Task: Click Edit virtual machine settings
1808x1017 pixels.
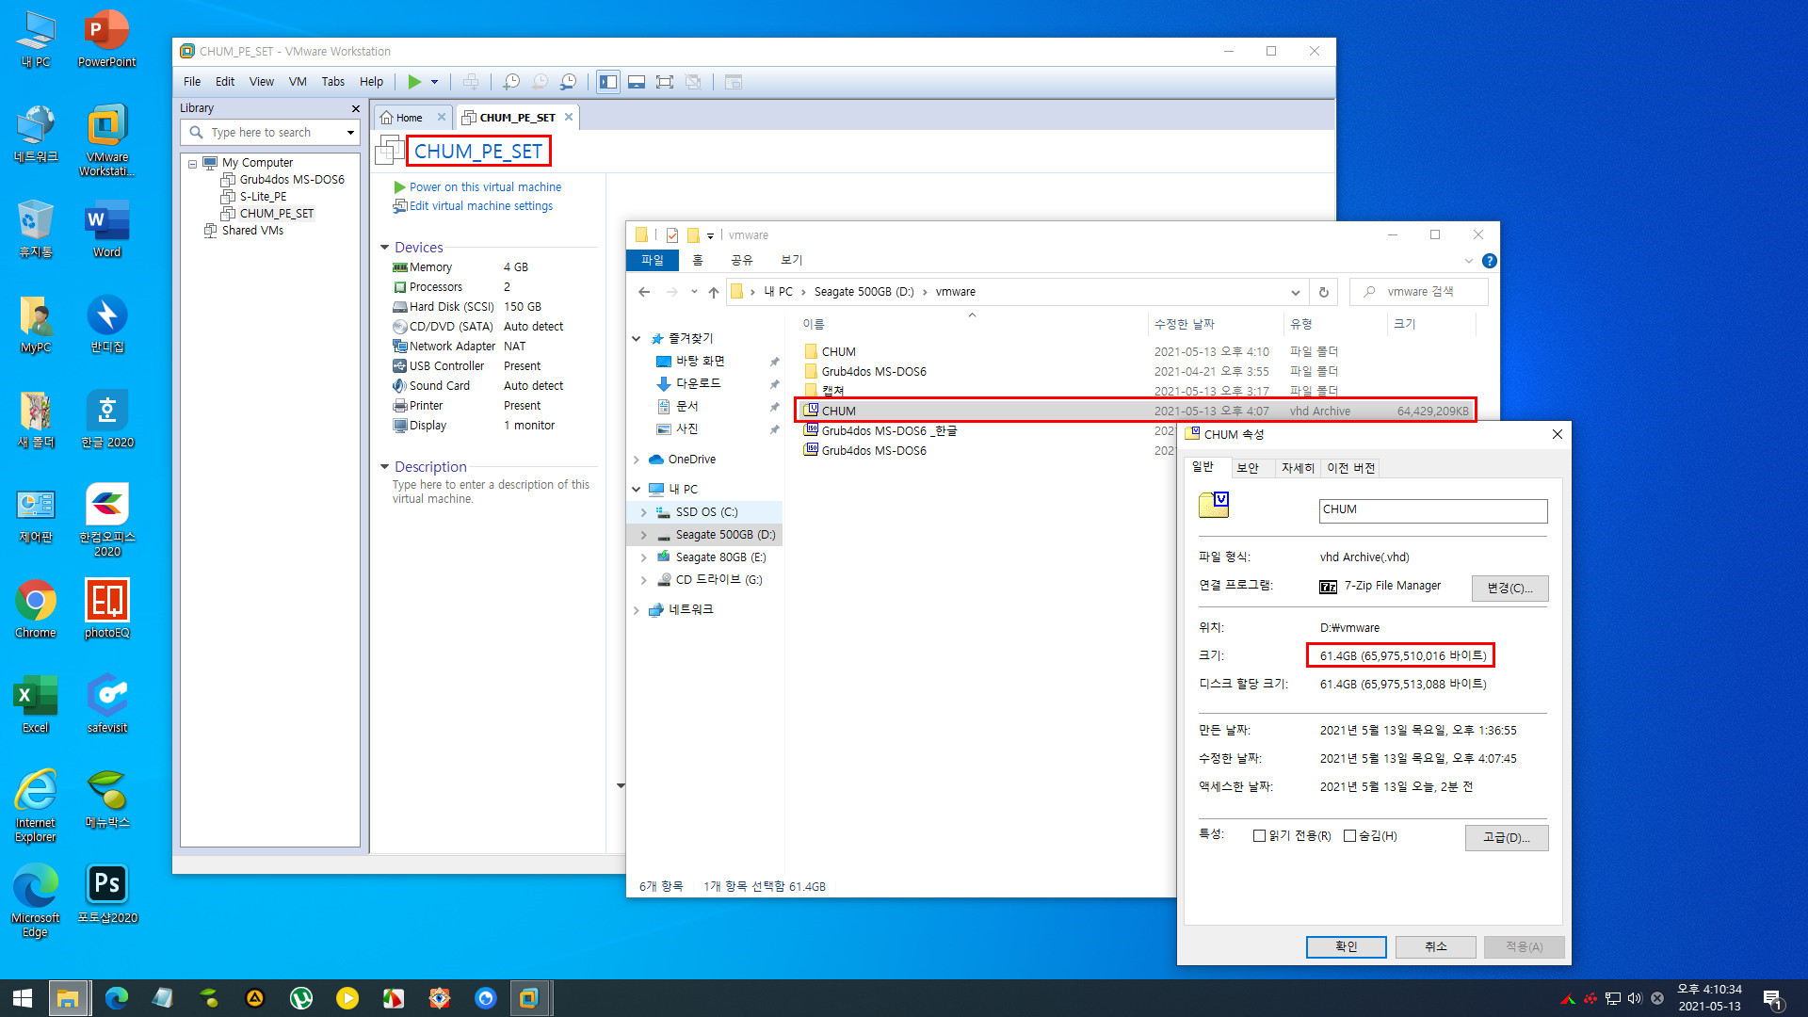Action: pyautogui.click(x=480, y=206)
